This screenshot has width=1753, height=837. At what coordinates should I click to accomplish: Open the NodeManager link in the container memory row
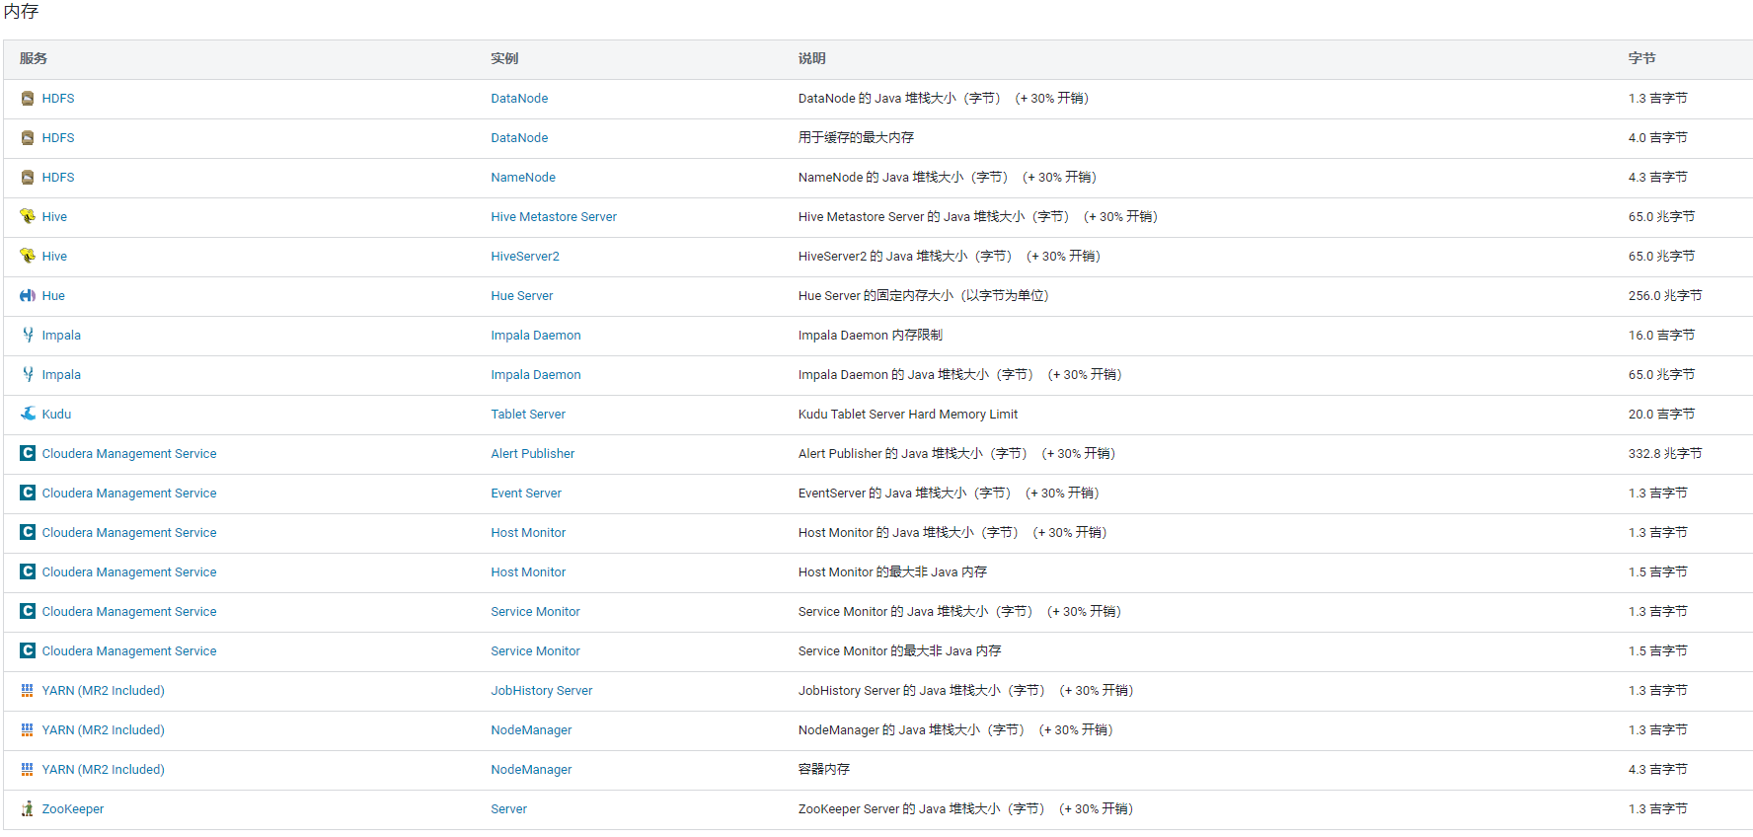531,770
